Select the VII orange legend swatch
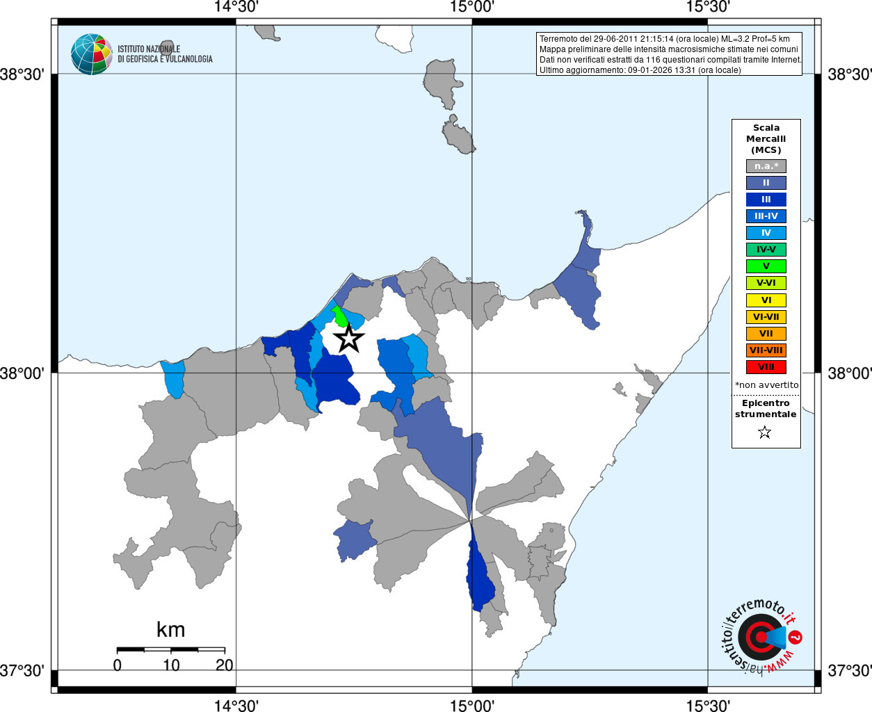The width and height of the screenshot is (872, 712). click(766, 334)
